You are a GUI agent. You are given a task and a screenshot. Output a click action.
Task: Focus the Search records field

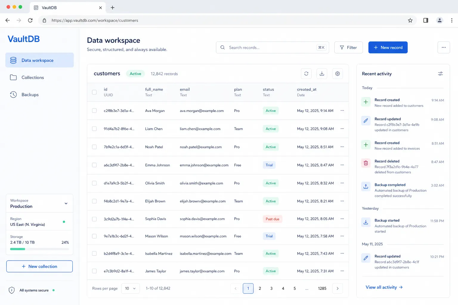(x=273, y=47)
